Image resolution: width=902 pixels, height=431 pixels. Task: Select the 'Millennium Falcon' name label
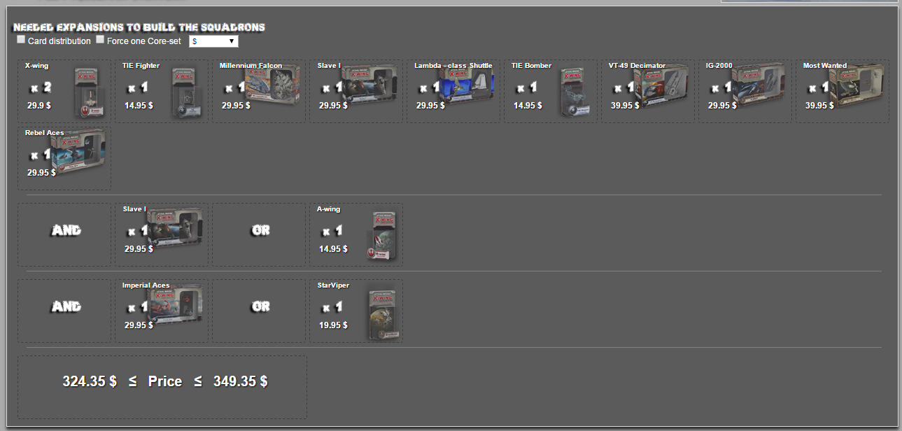[251, 66]
